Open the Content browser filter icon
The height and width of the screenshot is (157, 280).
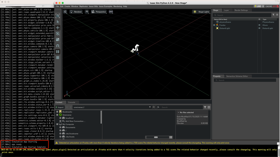click(x=205, y=107)
